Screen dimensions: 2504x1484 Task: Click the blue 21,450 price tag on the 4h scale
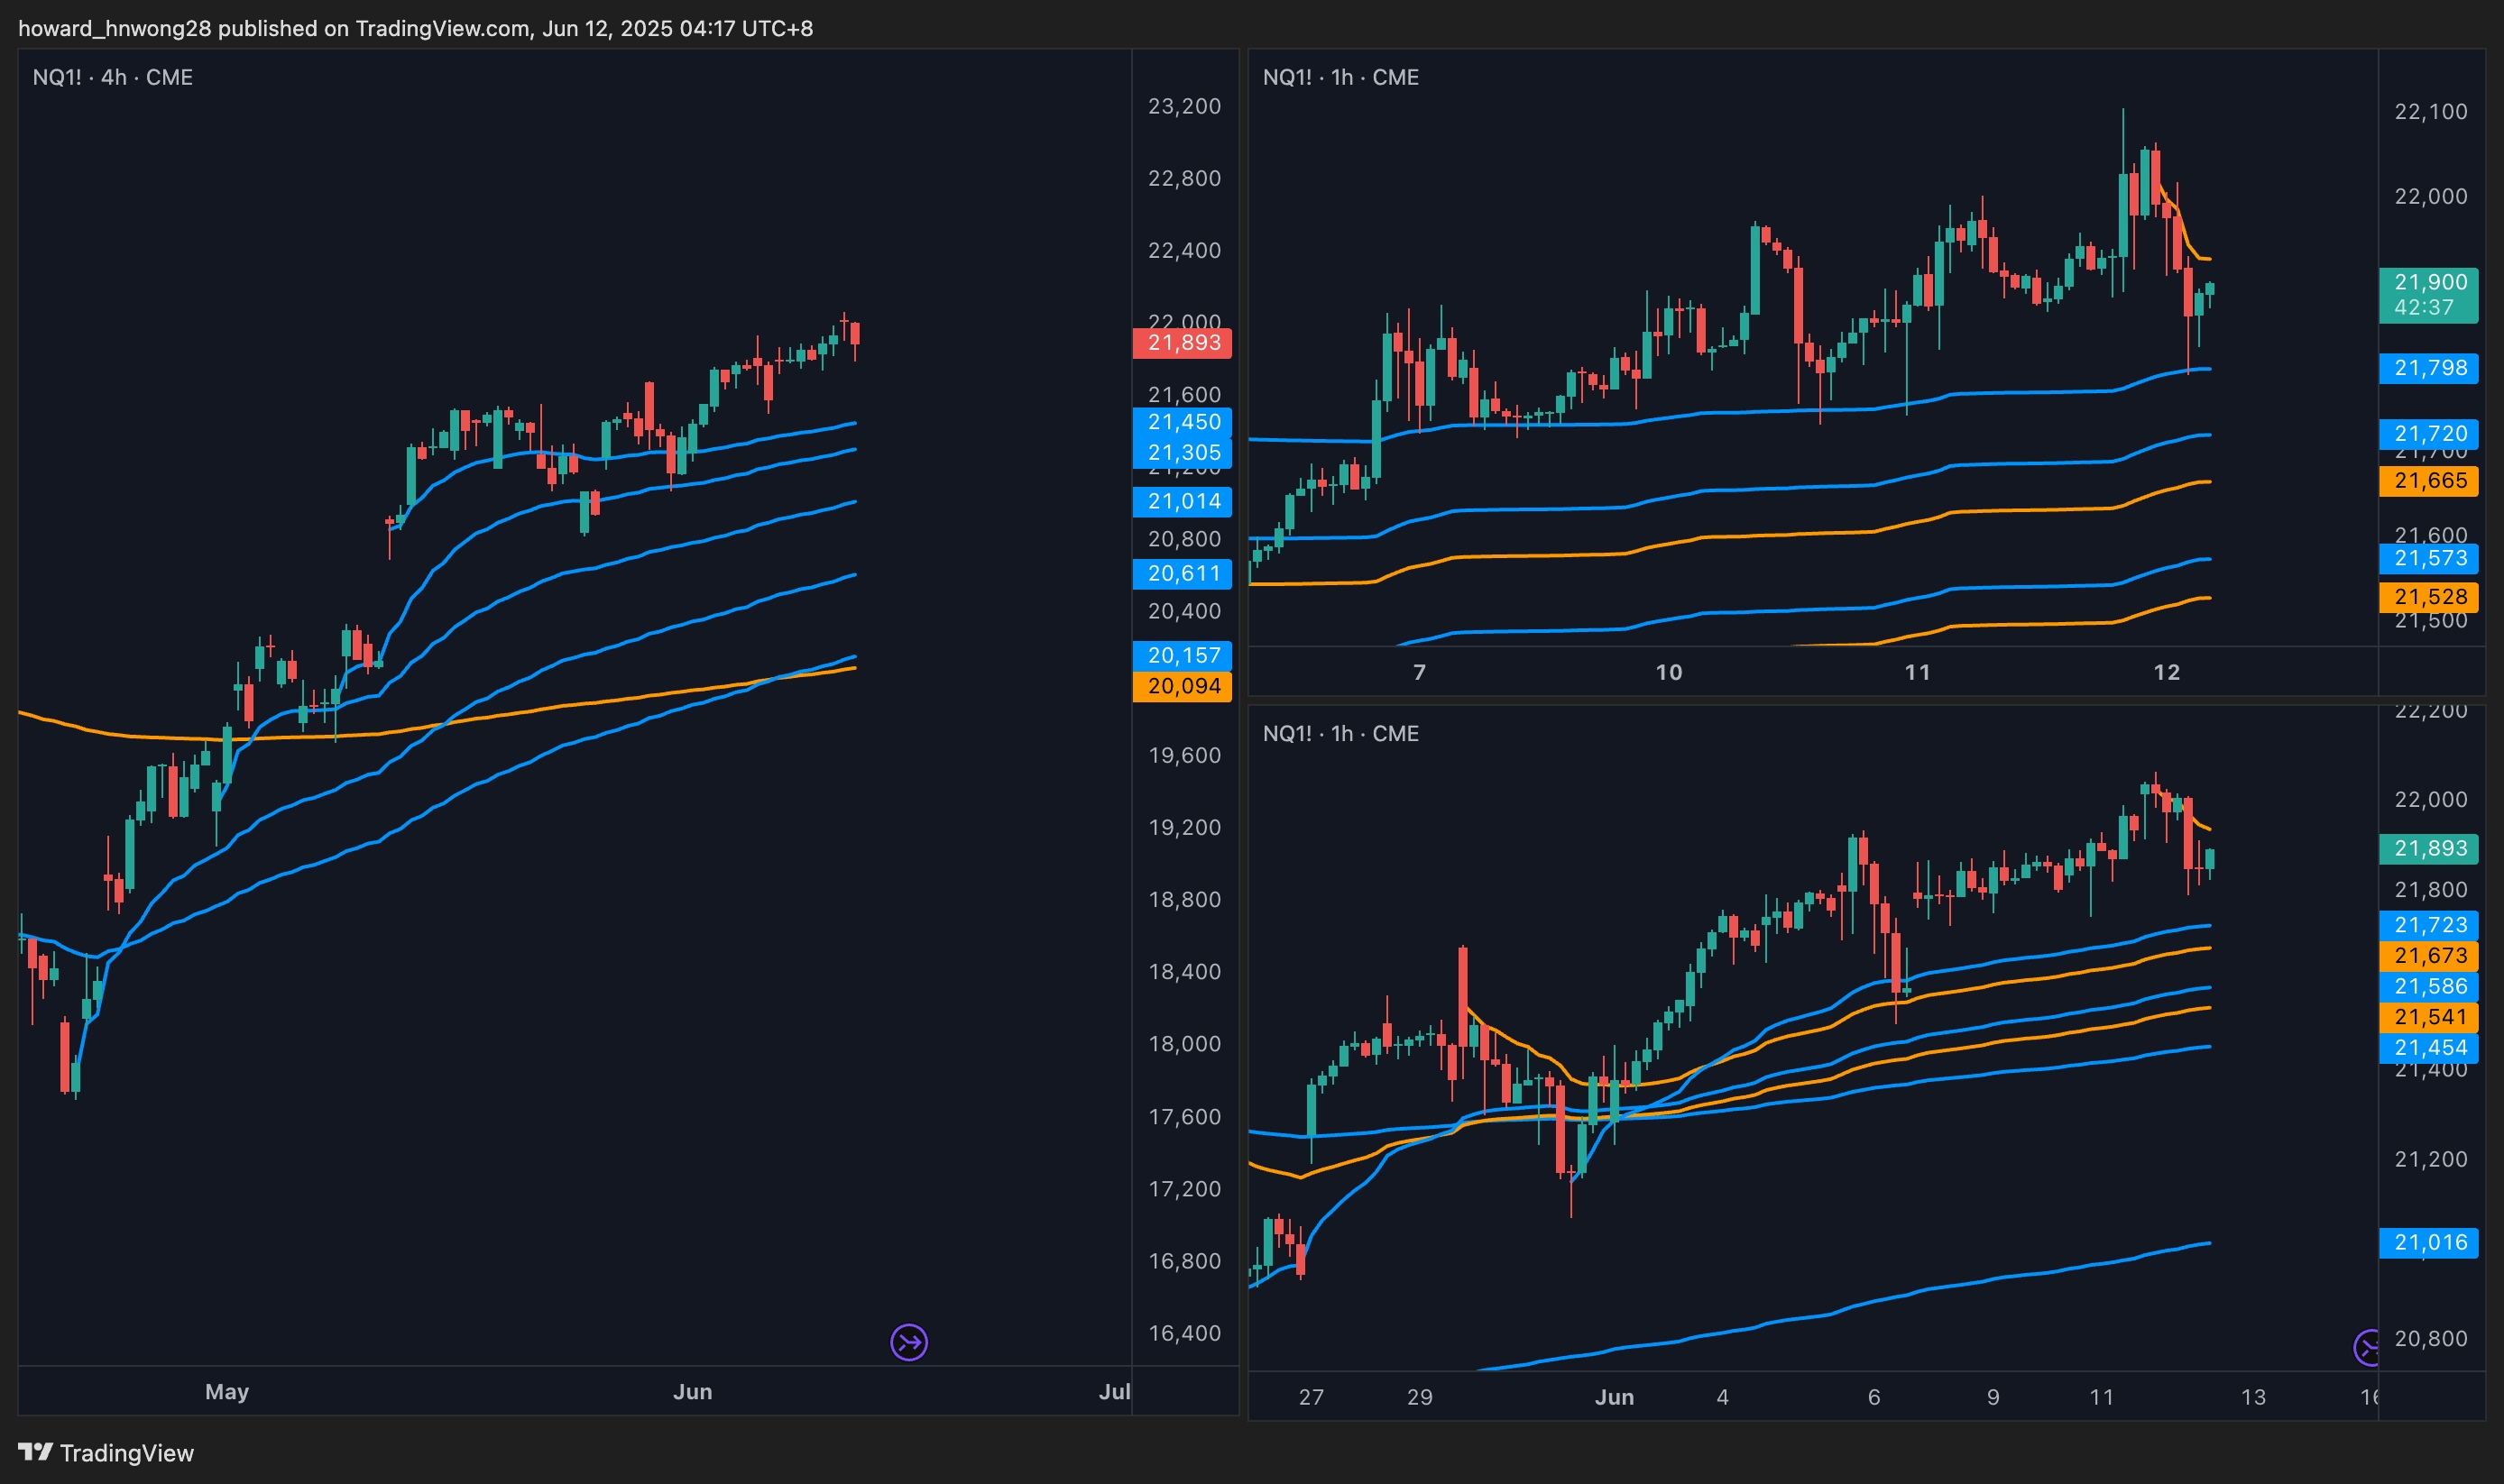coord(1182,422)
